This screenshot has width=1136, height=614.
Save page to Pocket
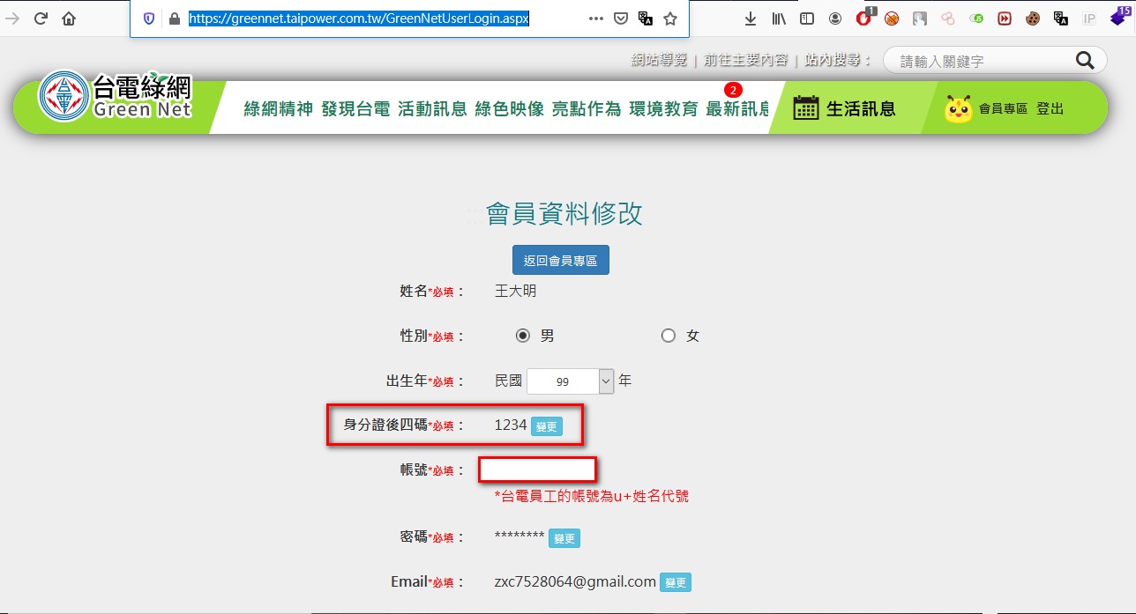[621, 18]
